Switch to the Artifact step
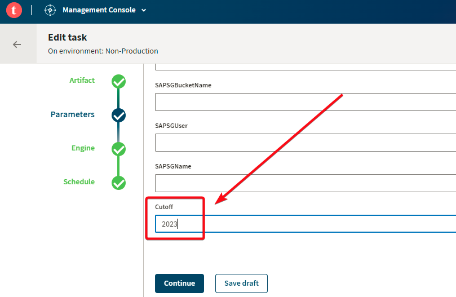Screen dimensions: 456x297 [x=82, y=80]
